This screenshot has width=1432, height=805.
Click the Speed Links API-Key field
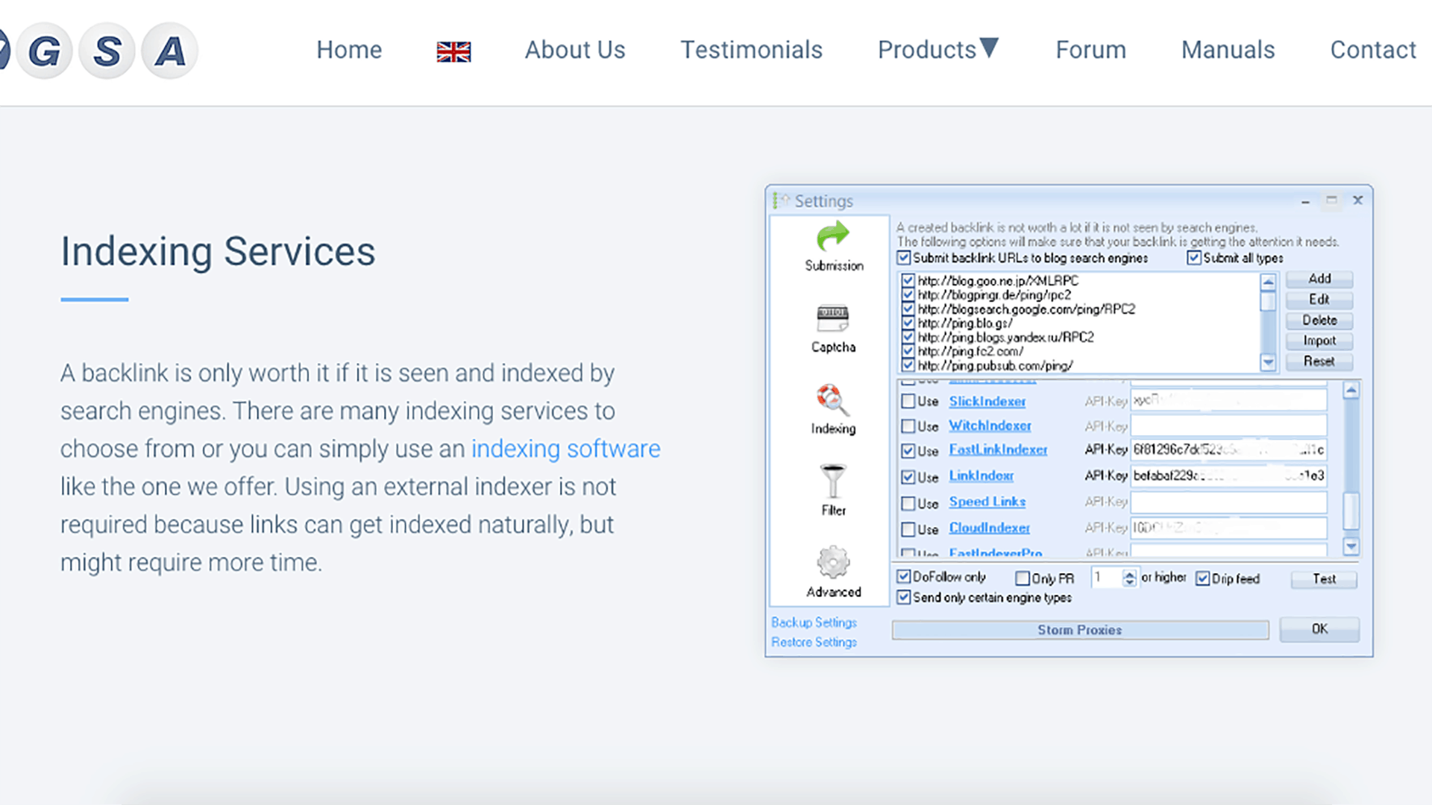coord(1228,502)
